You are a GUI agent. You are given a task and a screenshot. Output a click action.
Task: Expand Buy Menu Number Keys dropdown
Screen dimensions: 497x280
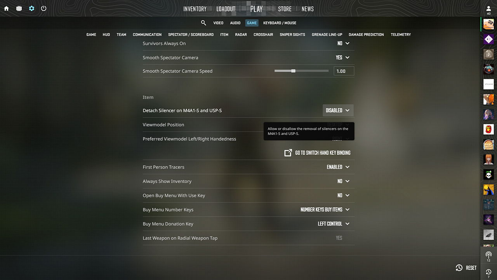[x=325, y=210]
